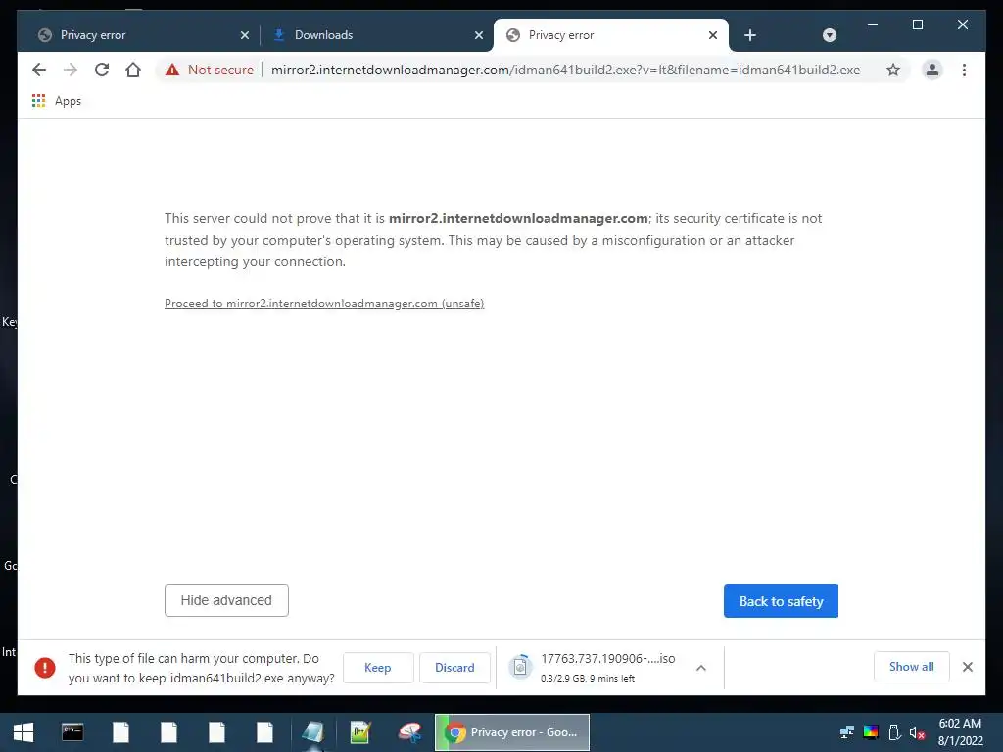Click the Not secure warning triangle

(x=172, y=70)
